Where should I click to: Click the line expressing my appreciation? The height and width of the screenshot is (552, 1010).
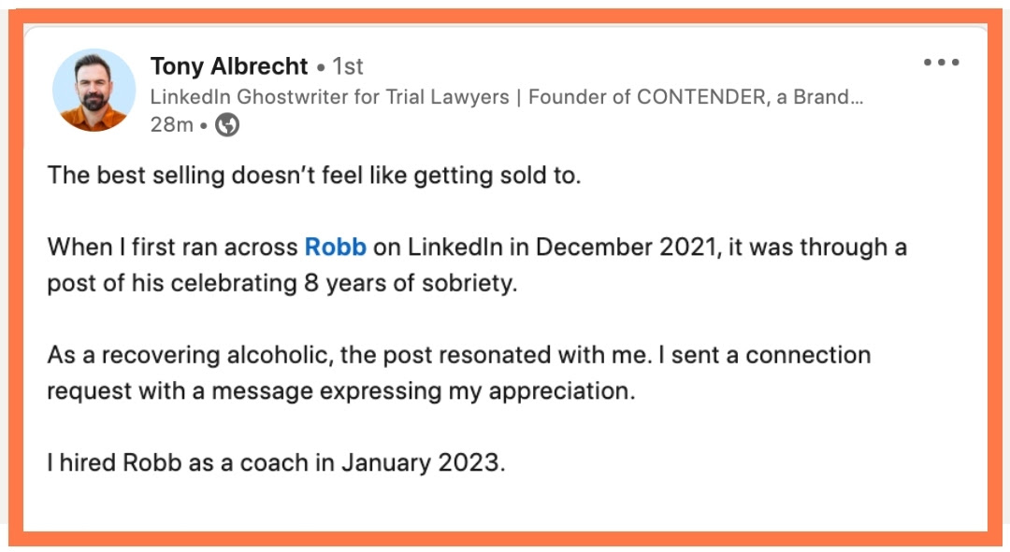click(x=341, y=391)
